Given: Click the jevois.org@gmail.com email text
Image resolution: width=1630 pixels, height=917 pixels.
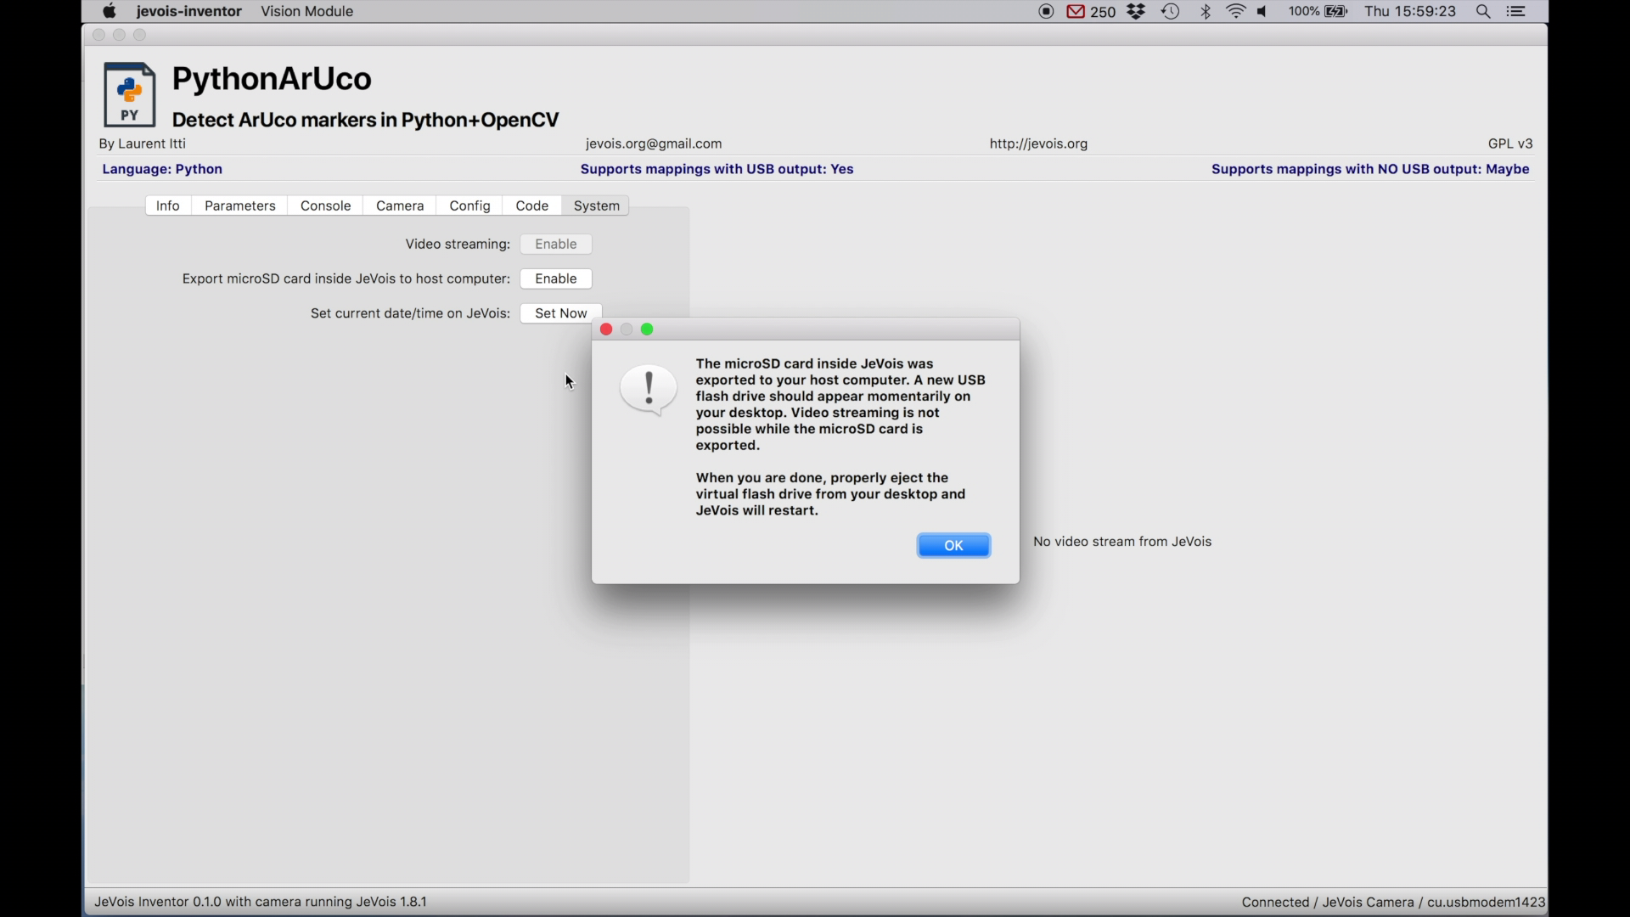Looking at the screenshot, I should coord(654,144).
